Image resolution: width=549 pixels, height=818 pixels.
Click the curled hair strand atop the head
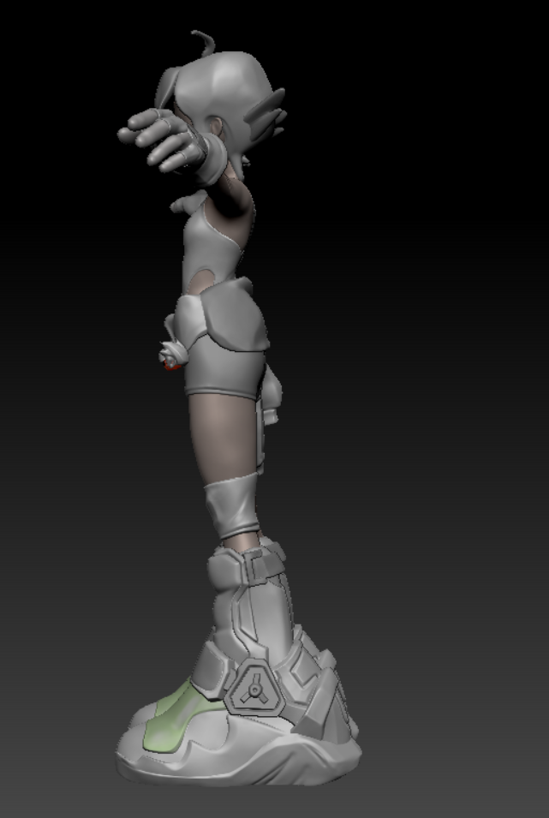(x=204, y=37)
